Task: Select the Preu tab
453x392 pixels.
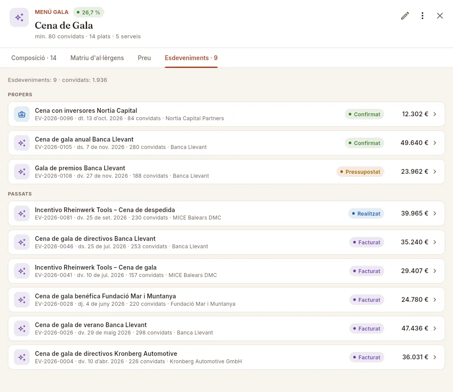Action: tap(144, 58)
